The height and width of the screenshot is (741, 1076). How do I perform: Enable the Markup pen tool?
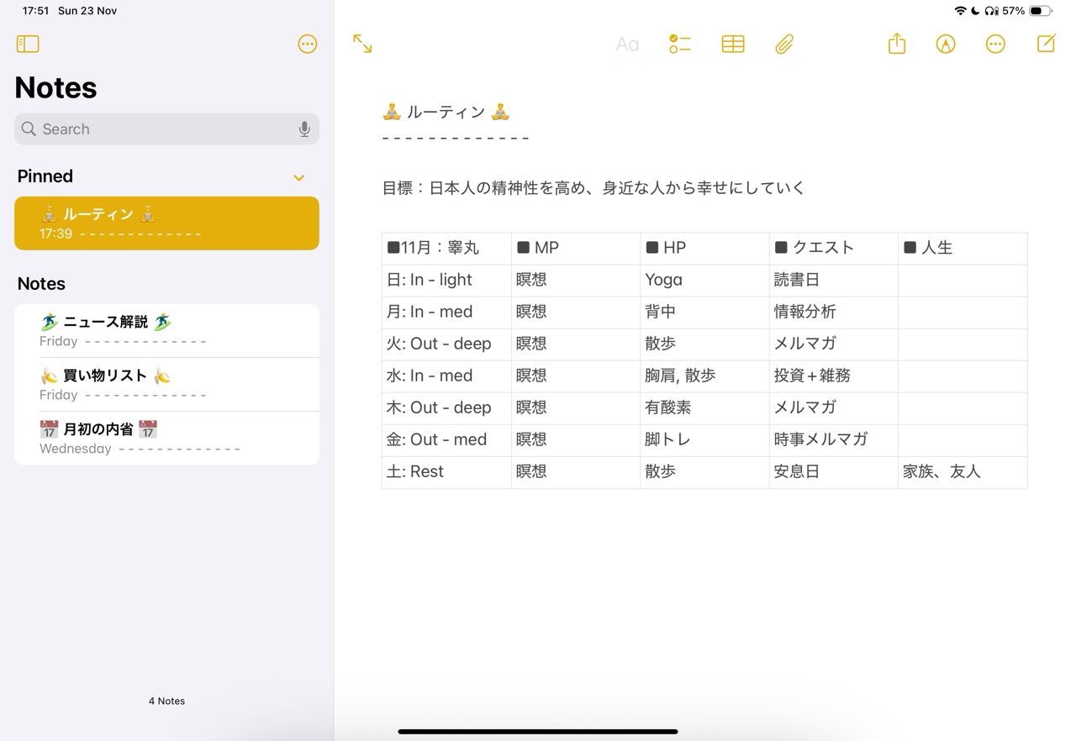click(946, 45)
